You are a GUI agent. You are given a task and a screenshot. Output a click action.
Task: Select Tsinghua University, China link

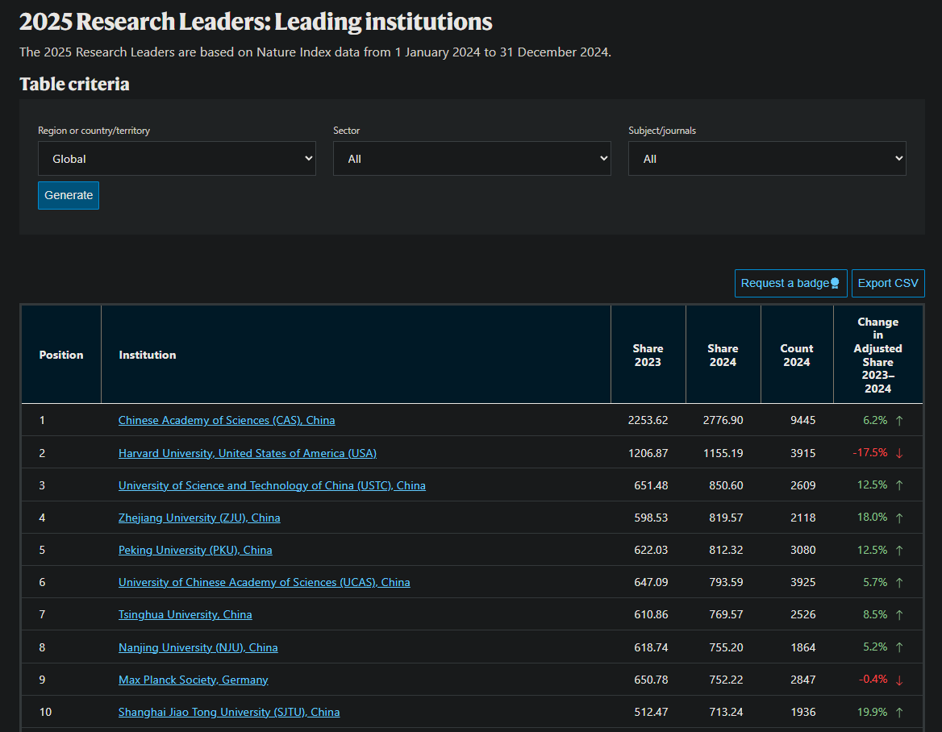[x=185, y=614]
